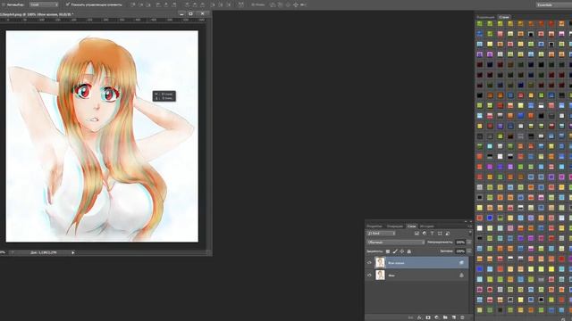Click Distribute Left Edges icon

[x=213, y=4]
